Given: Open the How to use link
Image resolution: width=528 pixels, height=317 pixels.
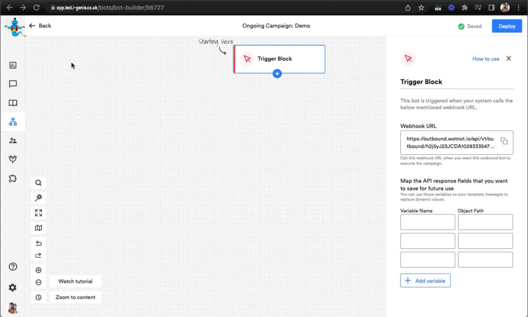Looking at the screenshot, I should [x=486, y=59].
